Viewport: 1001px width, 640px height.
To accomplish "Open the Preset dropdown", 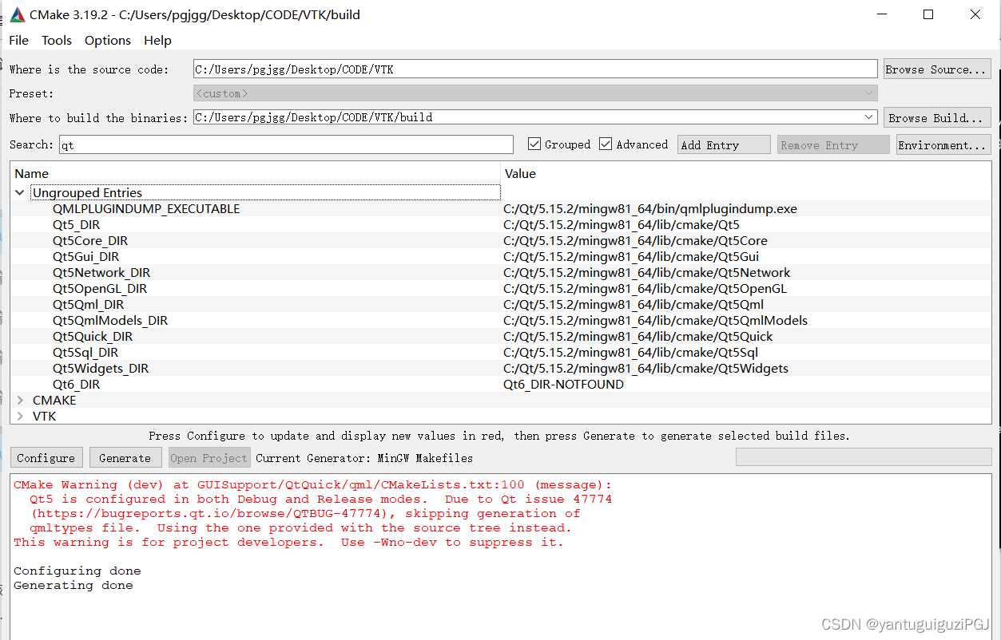I will 869,93.
